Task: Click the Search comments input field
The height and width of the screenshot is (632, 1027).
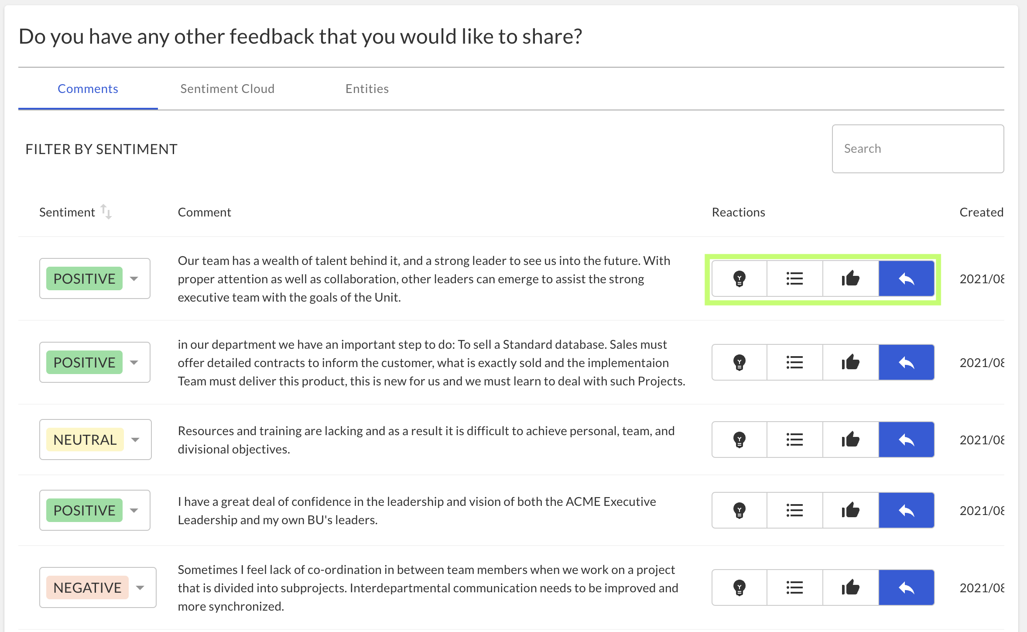Action: click(918, 149)
